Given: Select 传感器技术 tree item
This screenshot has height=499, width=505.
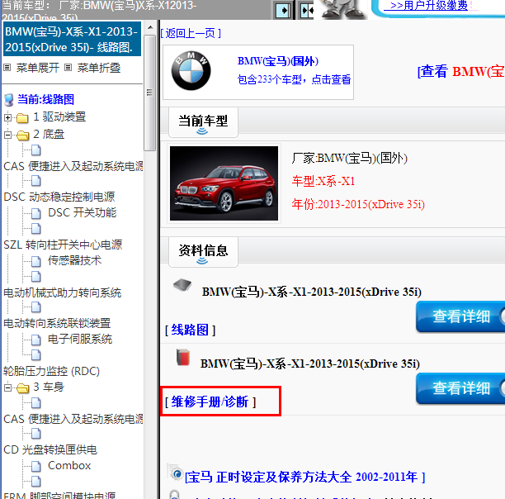Looking at the screenshot, I should coord(74,260).
